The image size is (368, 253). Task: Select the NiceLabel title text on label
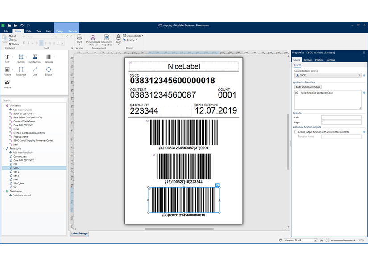click(184, 66)
